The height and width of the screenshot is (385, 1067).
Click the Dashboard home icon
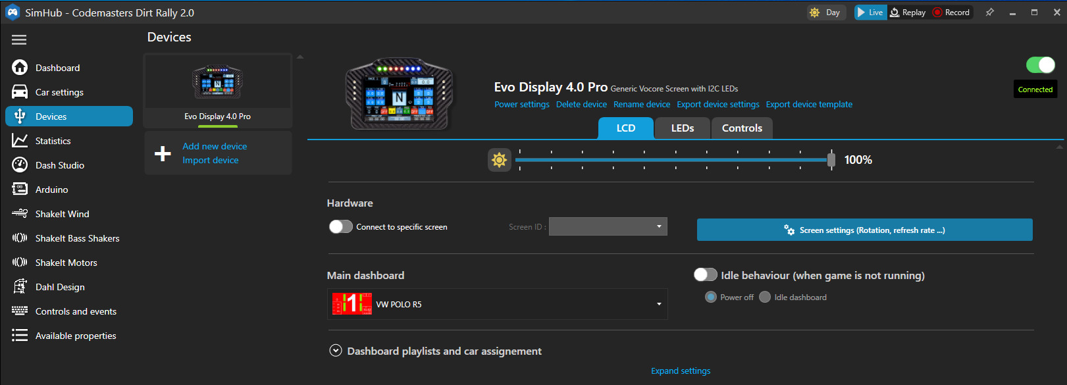tap(20, 67)
